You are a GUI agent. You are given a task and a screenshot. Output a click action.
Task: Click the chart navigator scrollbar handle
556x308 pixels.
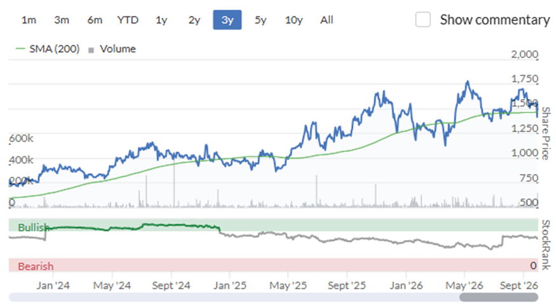tap(498, 297)
